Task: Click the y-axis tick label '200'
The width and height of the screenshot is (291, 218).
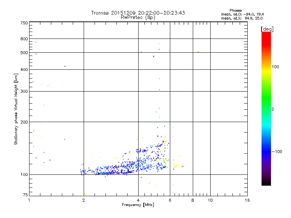Action: click(24, 122)
